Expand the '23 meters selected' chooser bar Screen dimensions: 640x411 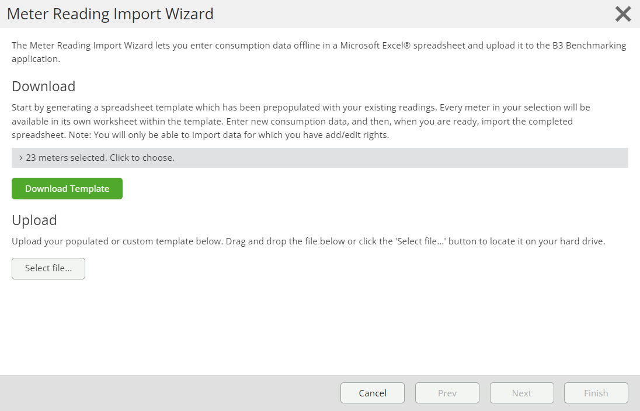point(319,158)
